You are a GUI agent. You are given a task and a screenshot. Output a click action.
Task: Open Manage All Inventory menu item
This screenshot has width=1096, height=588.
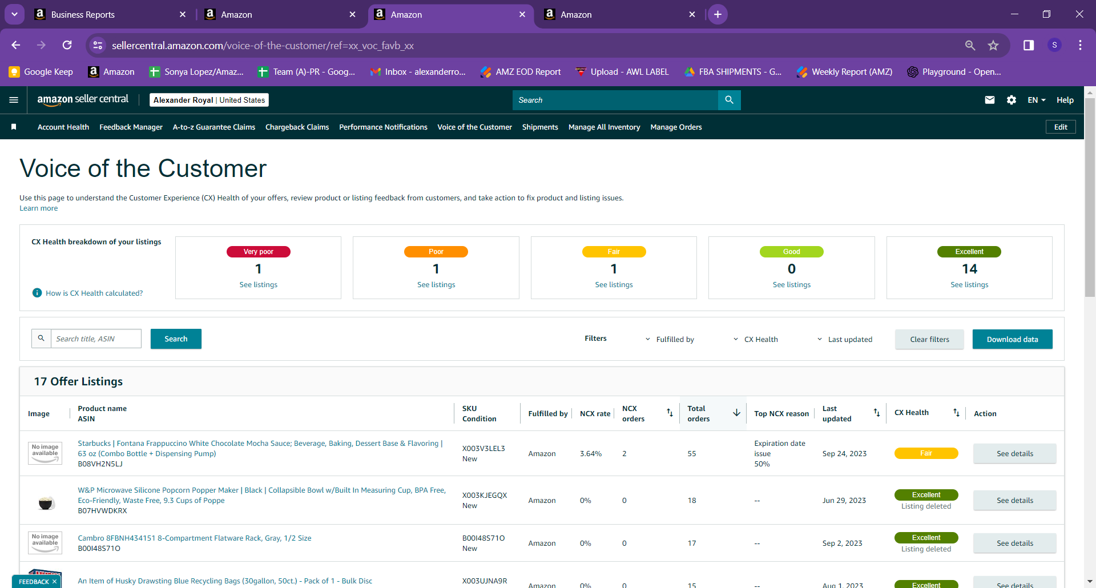click(x=604, y=127)
